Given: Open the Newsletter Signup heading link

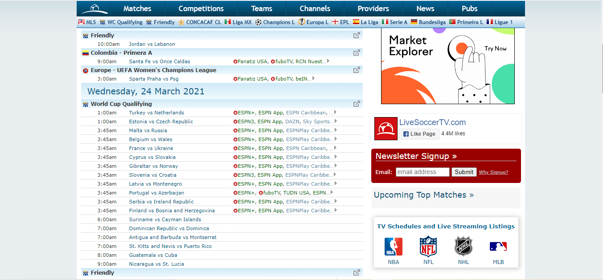Looking at the screenshot, I should [x=416, y=156].
